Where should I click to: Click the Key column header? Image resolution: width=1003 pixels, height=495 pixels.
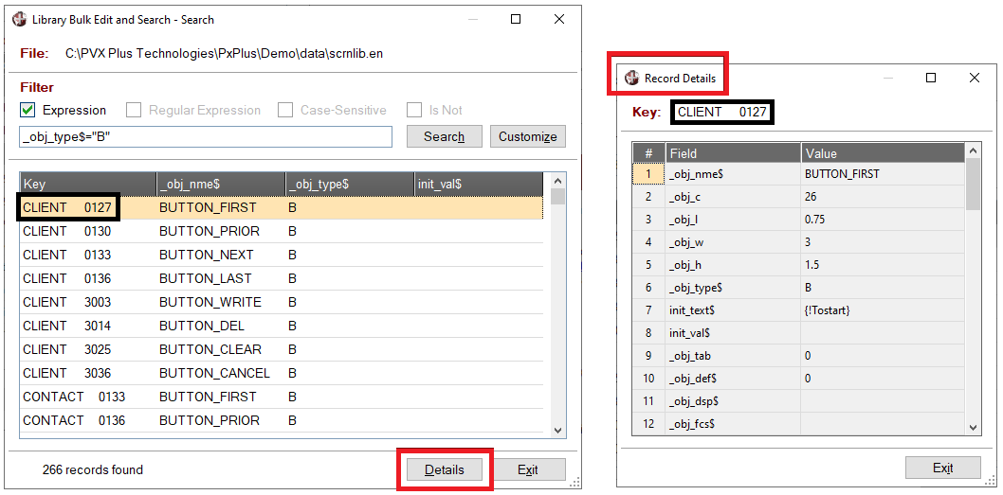click(x=87, y=184)
